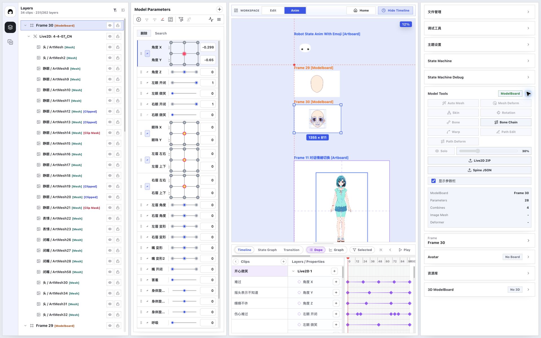Click the Bone Chain tool button
Screen dimensions: 541x338
506,122
